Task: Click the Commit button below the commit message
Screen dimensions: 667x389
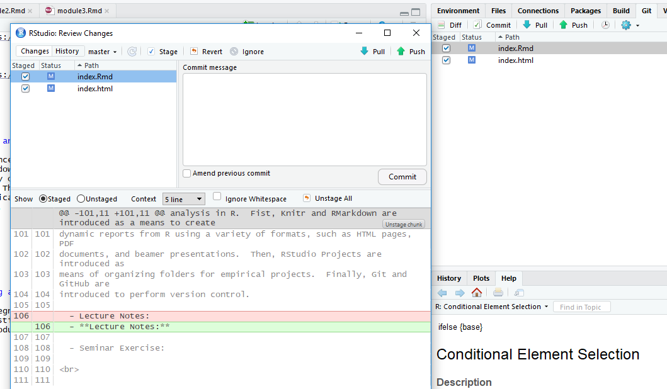Action: [x=402, y=177]
